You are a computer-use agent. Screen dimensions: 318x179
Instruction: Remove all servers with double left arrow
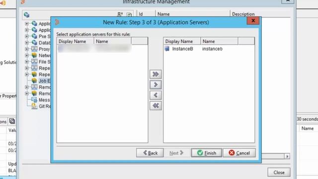click(x=156, y=105)
